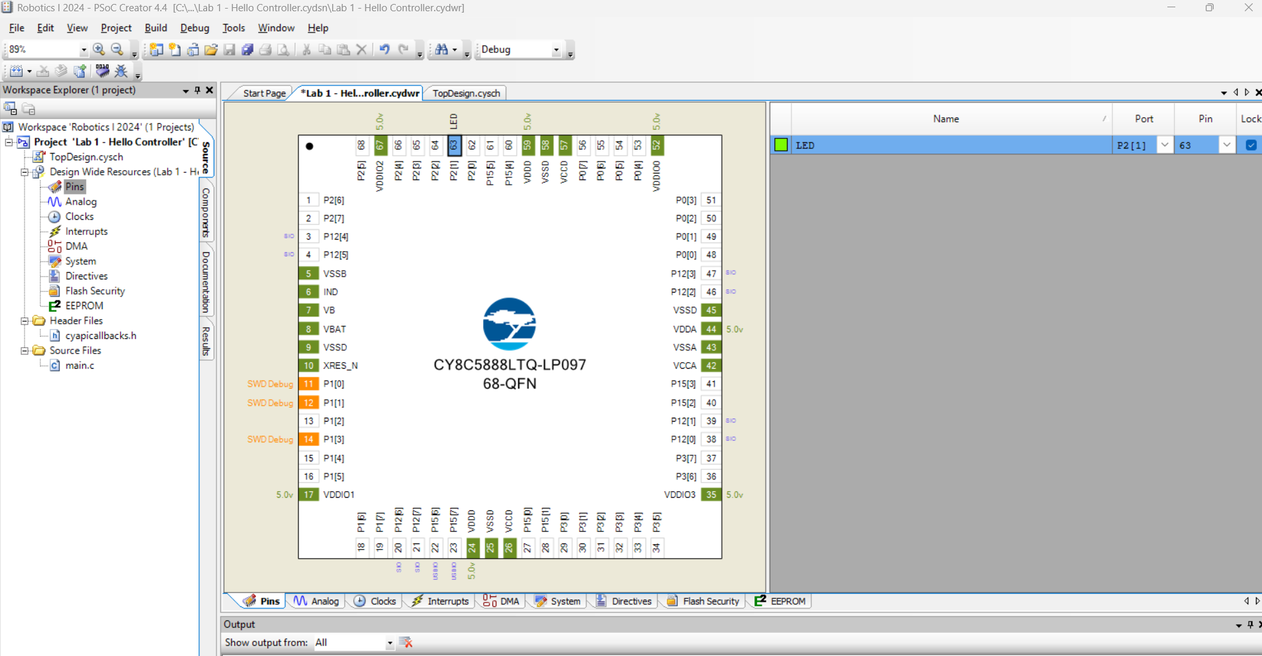Open the 89% zoom level dropdown
This screenshot has width=1262, height=656.
coord(83,50)
